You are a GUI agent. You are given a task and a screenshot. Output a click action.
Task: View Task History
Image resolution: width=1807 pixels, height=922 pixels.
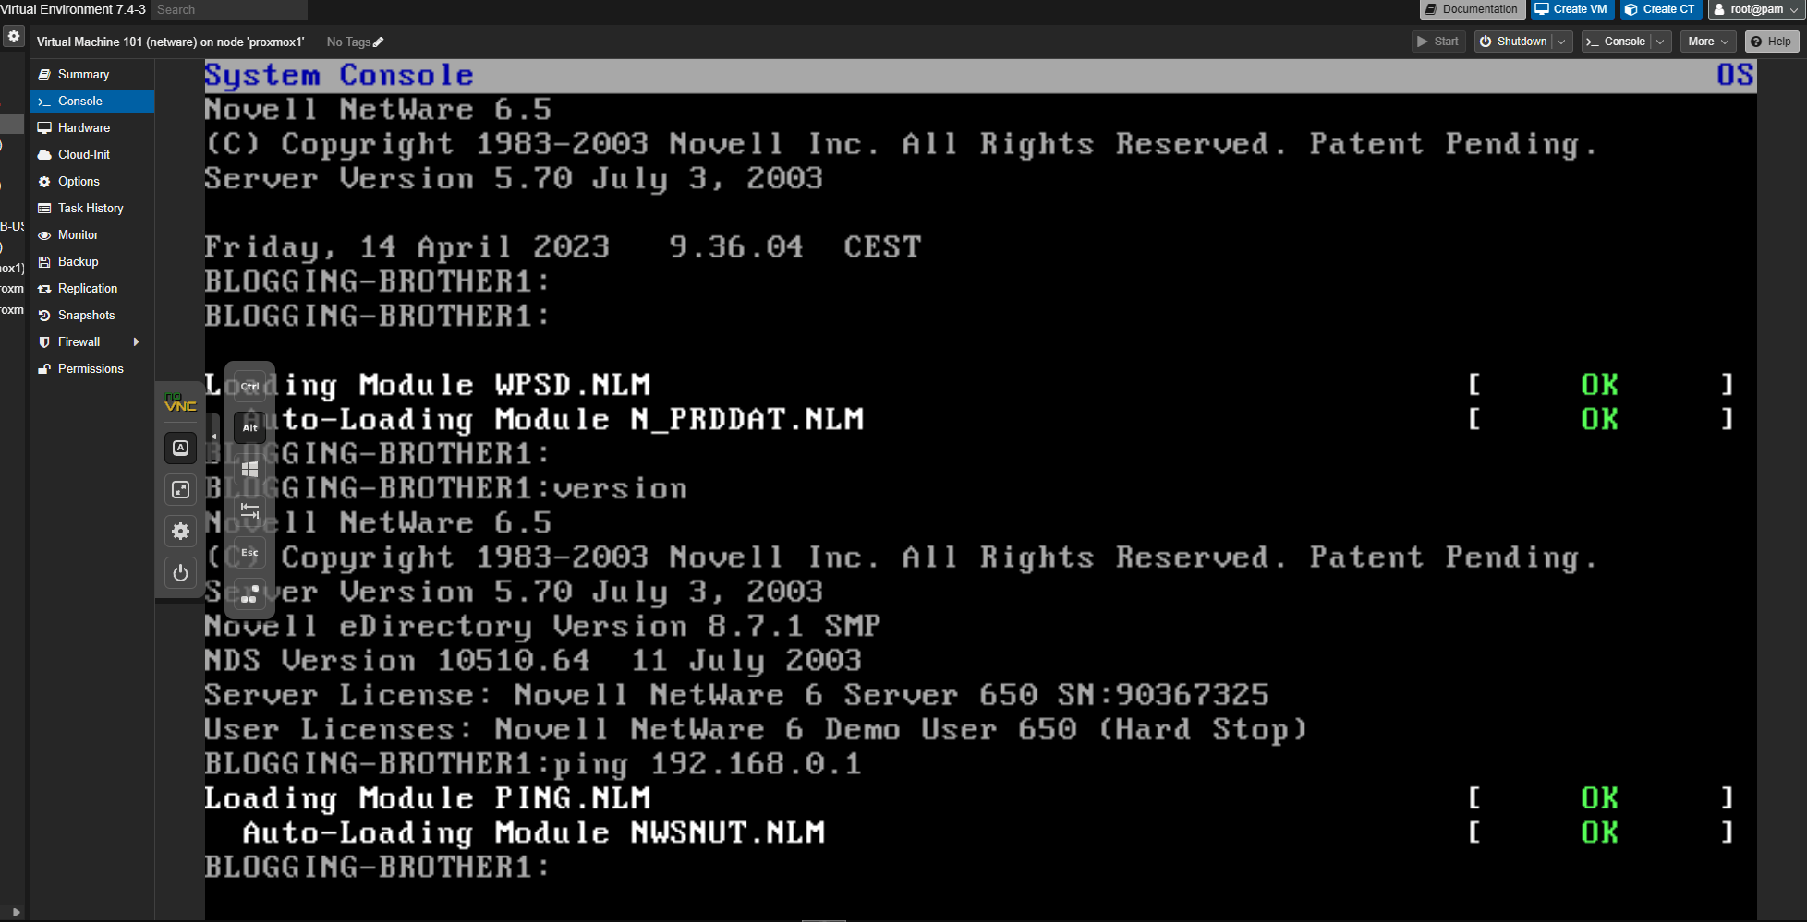coord(91,209)
